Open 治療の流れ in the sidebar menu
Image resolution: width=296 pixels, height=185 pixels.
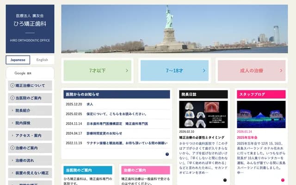coord(30,160)
